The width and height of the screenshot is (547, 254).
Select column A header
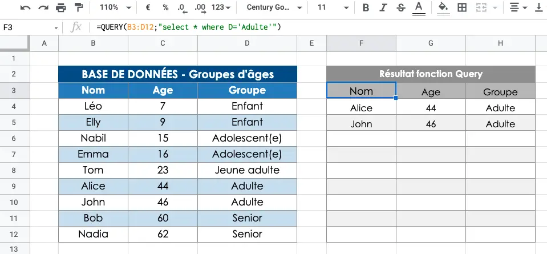coord(44,43)
